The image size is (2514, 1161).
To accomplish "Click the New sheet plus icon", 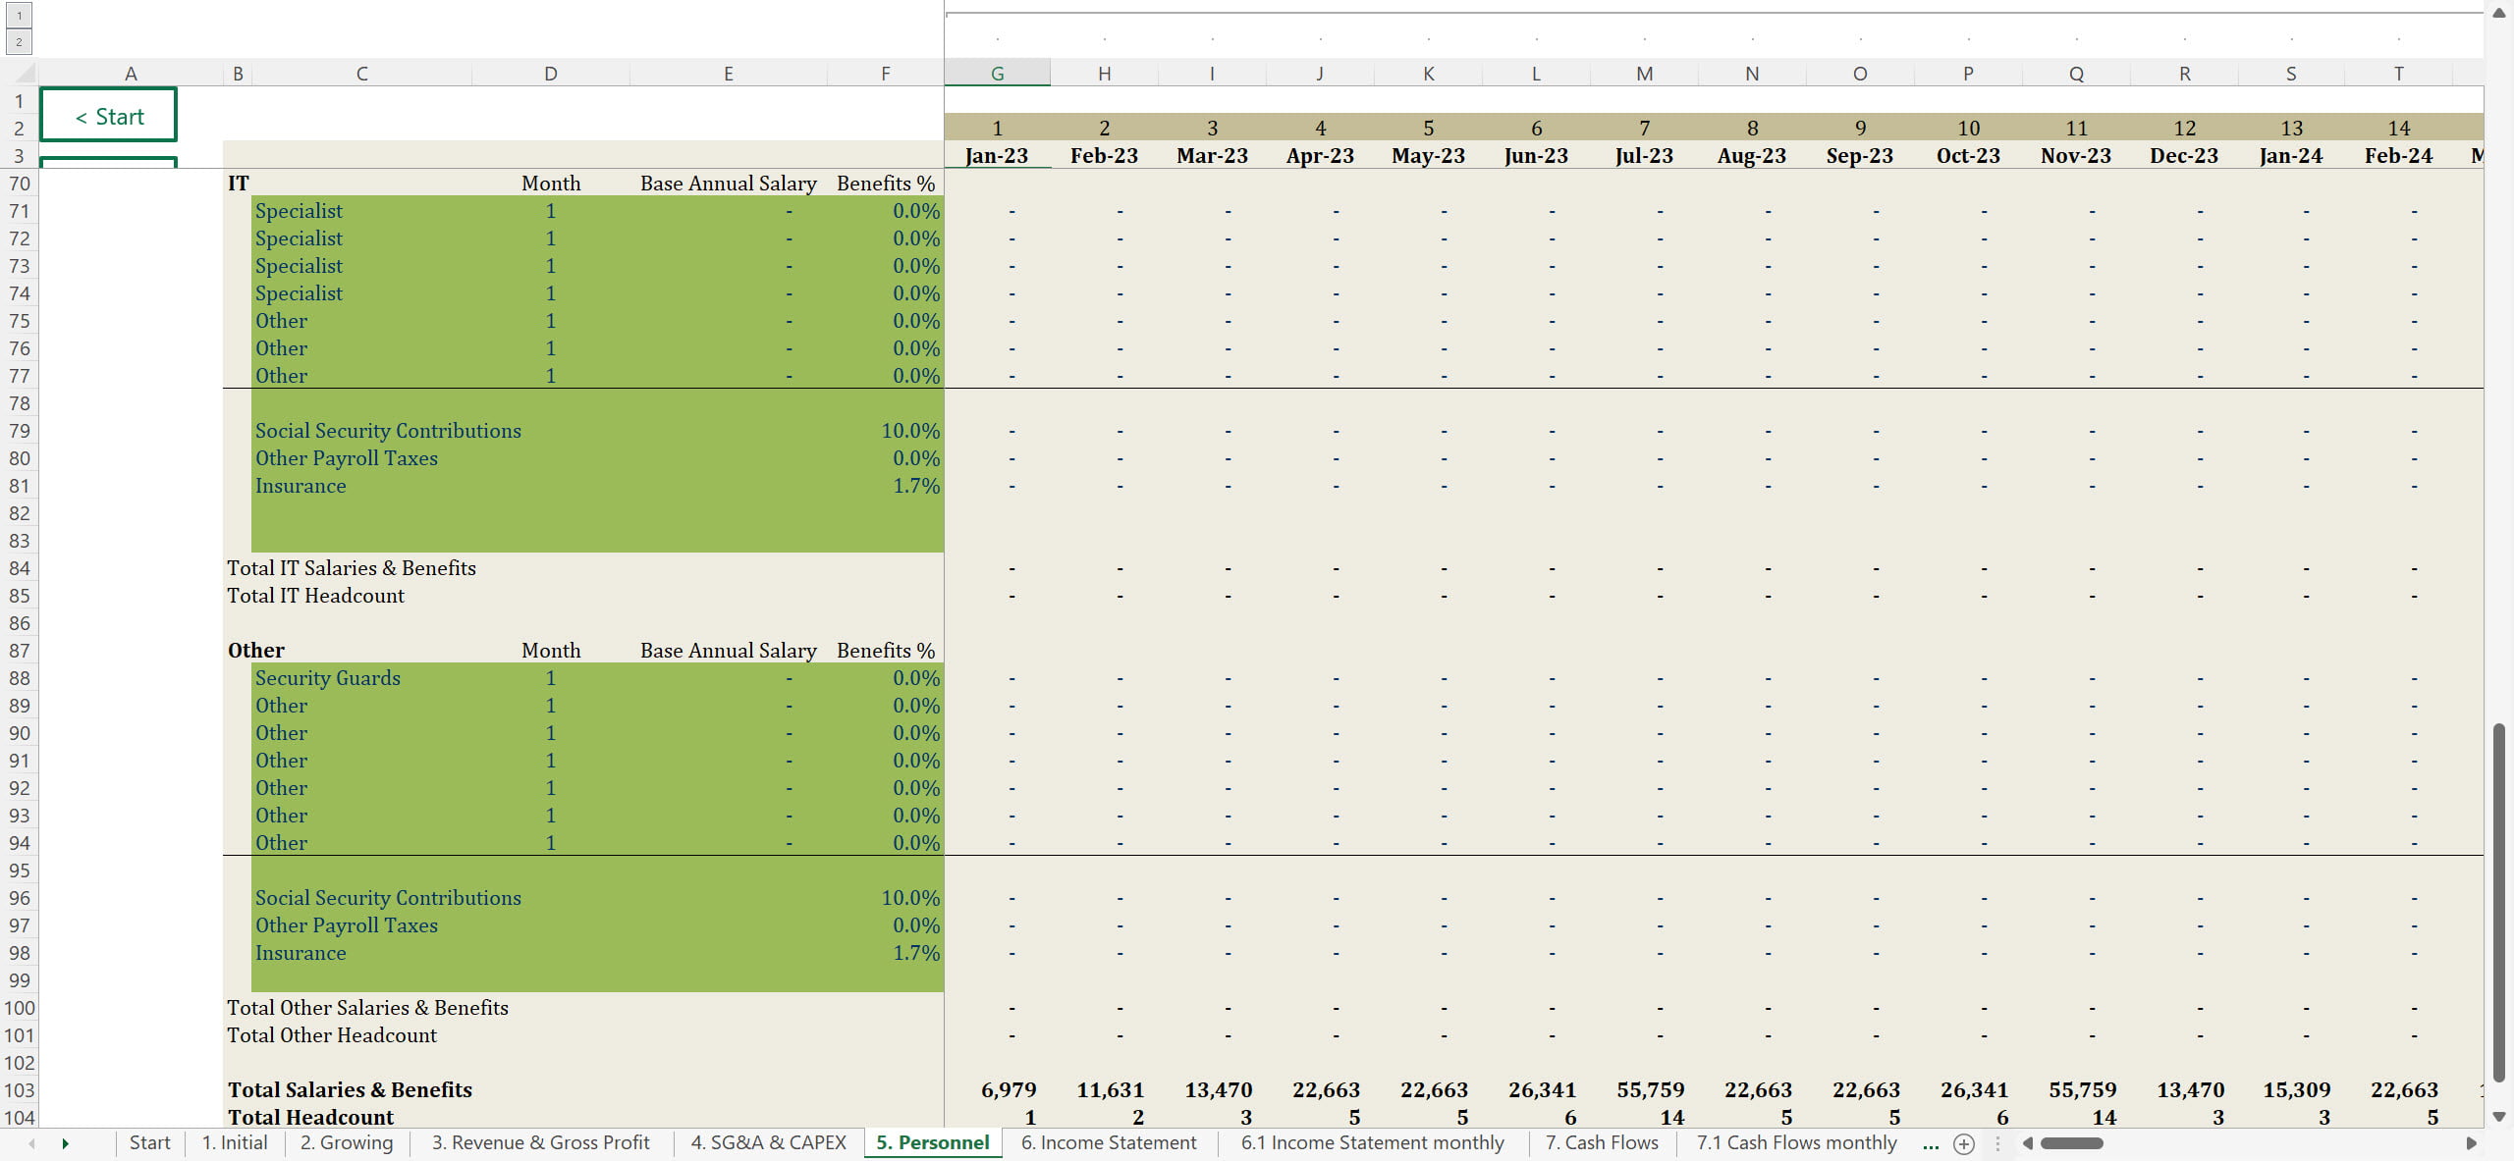I will 1963,1143.
